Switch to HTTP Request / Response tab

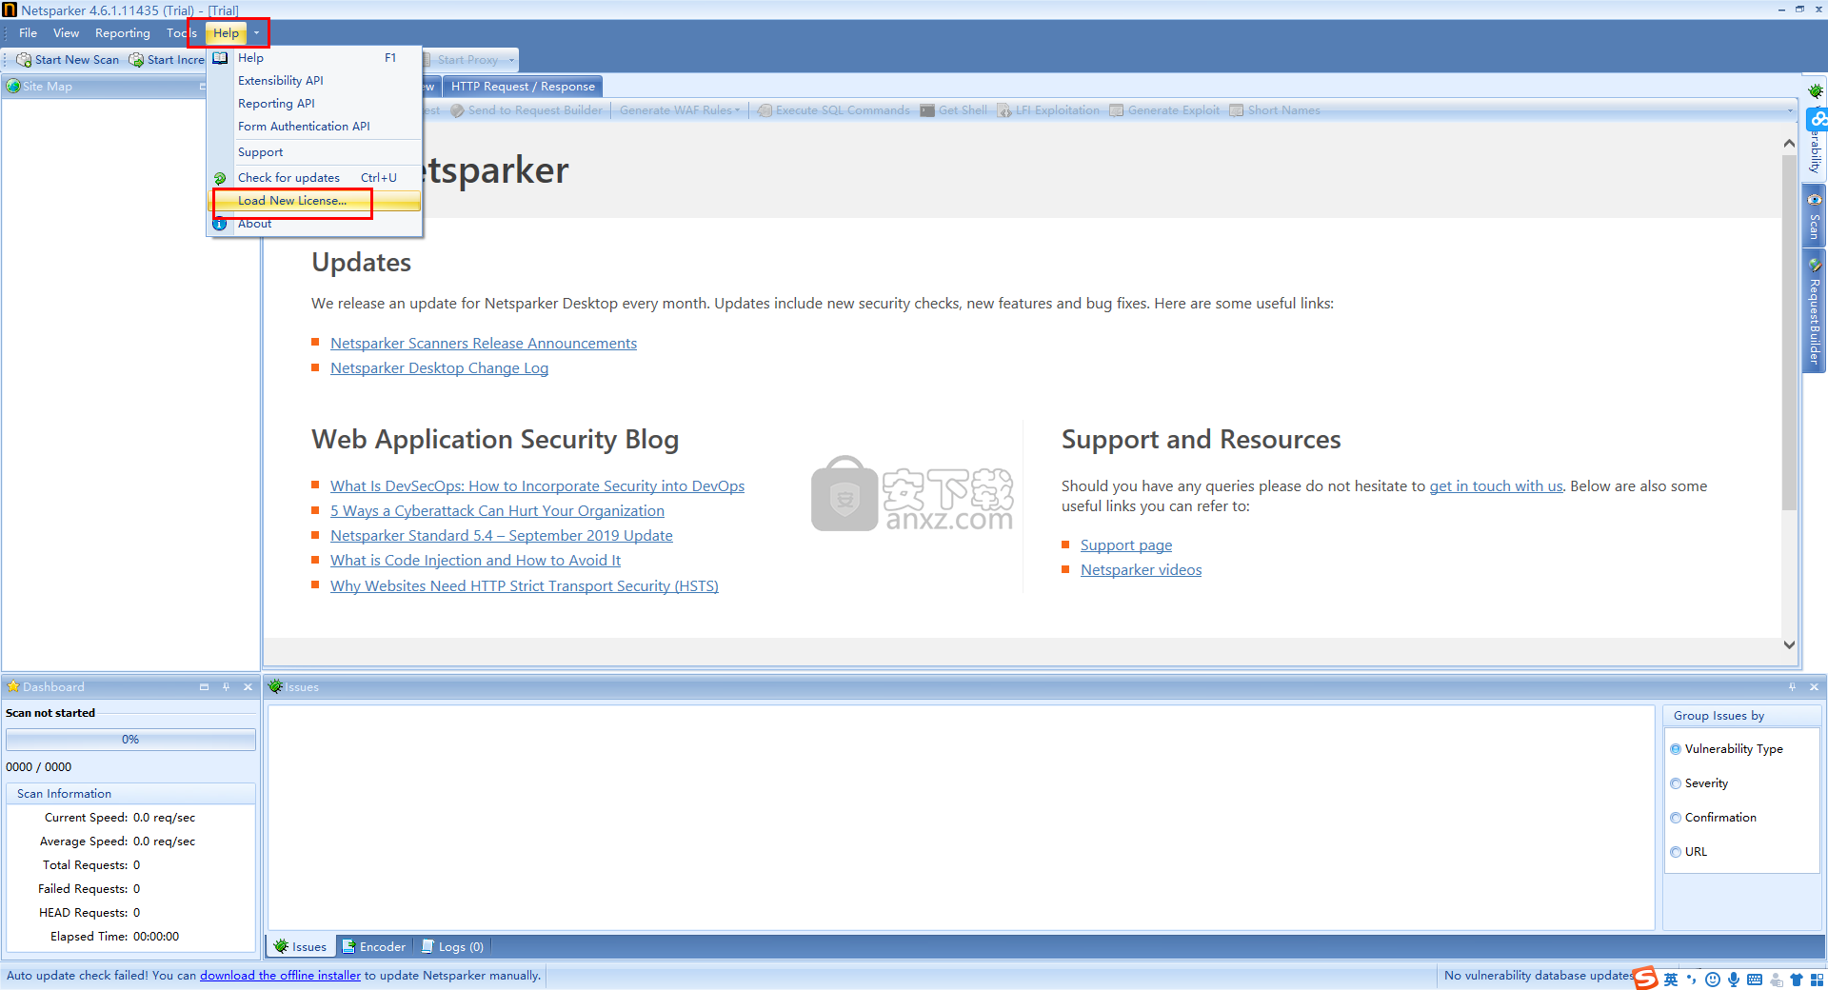click(523, 87)
